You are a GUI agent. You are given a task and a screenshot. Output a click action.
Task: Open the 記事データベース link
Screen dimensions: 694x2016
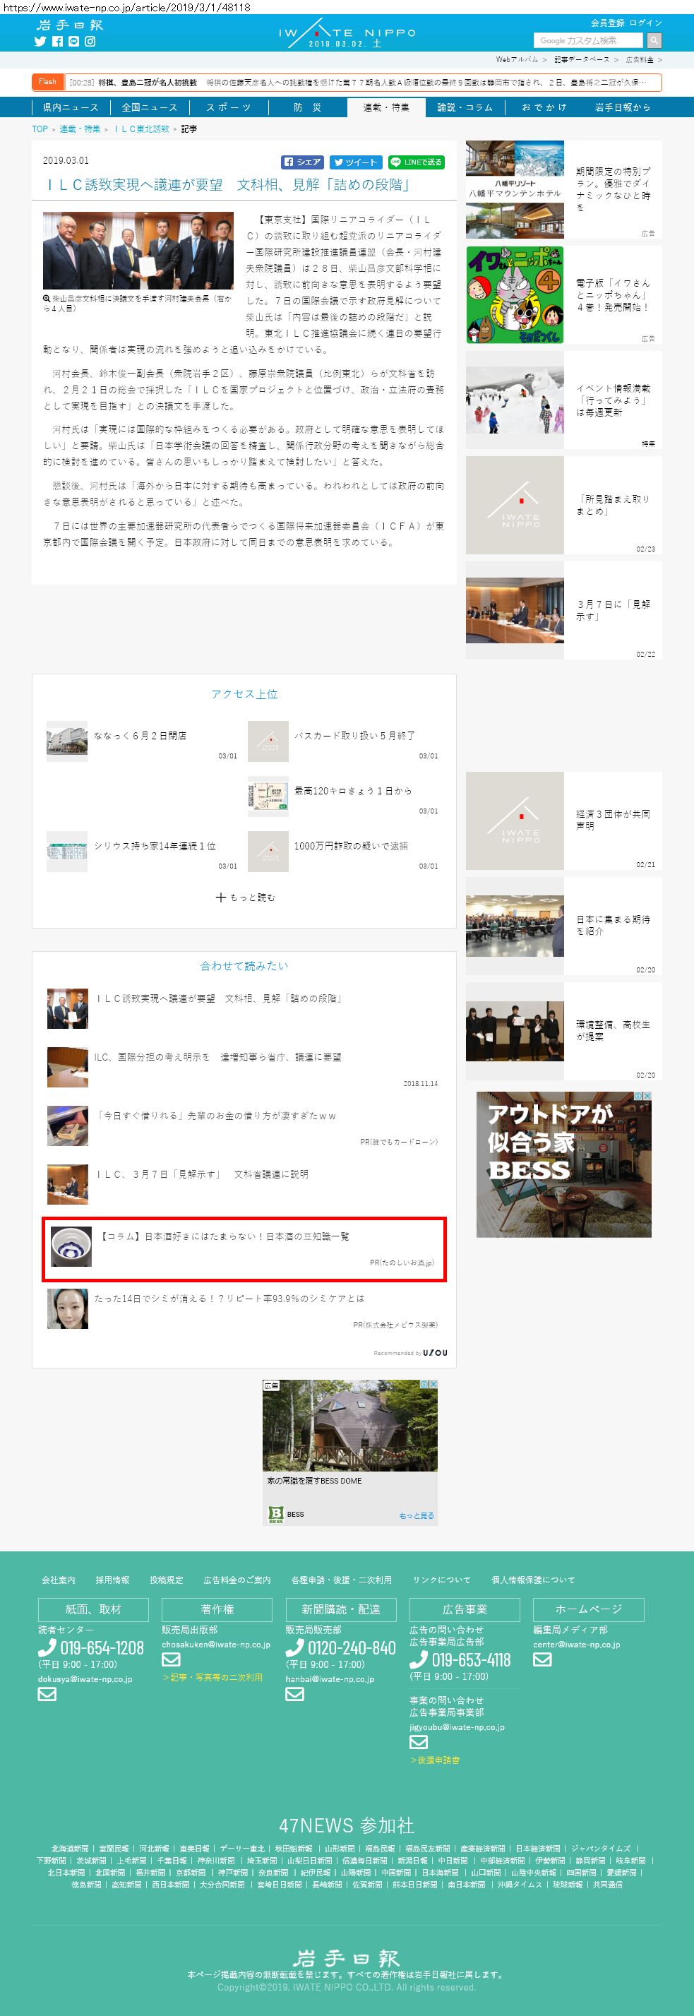tap(581, 59)
